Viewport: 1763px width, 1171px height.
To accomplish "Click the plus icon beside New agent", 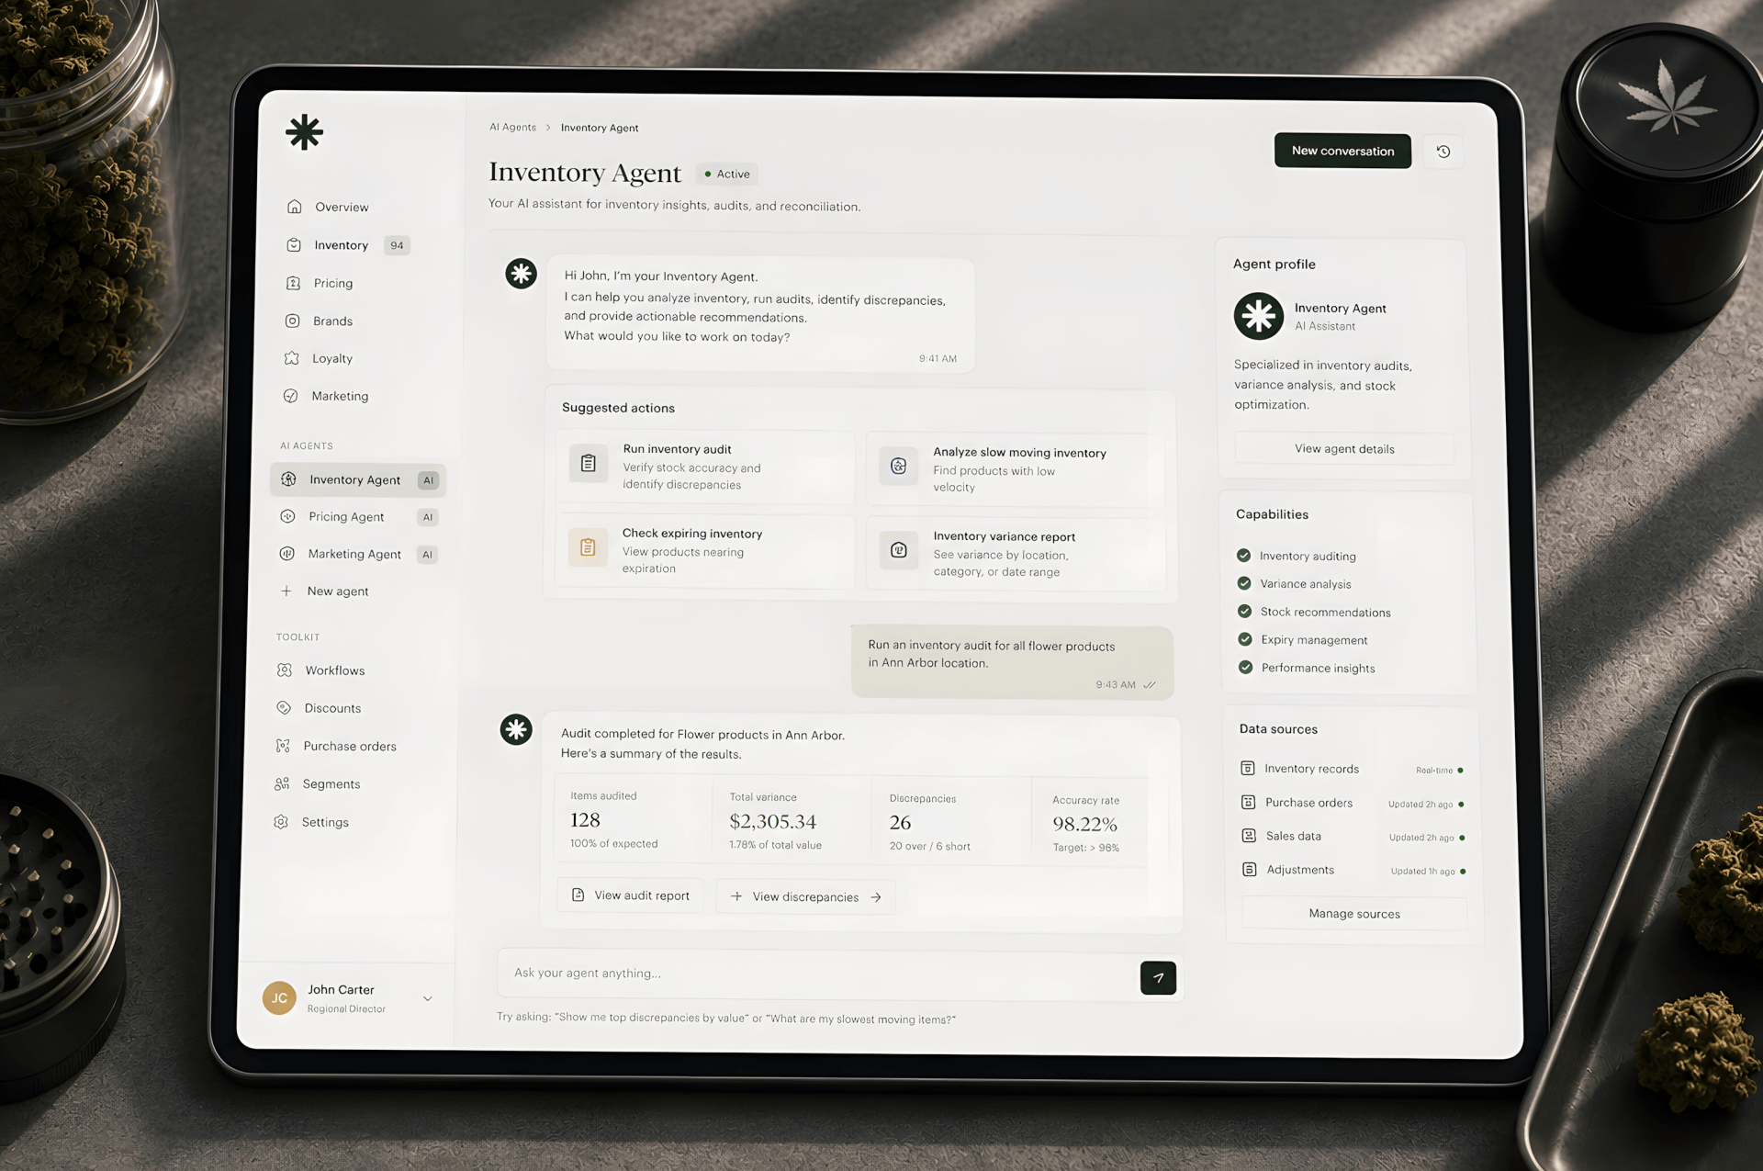I will tap(286, 591).
